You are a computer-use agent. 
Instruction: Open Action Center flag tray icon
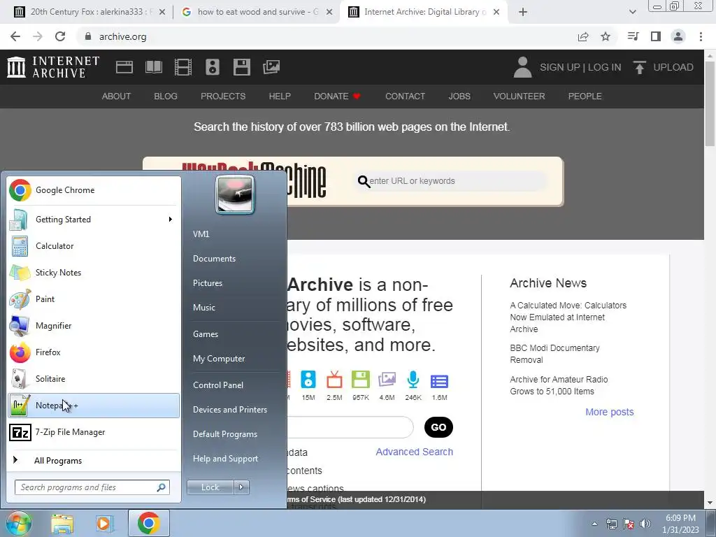(629, 524)
